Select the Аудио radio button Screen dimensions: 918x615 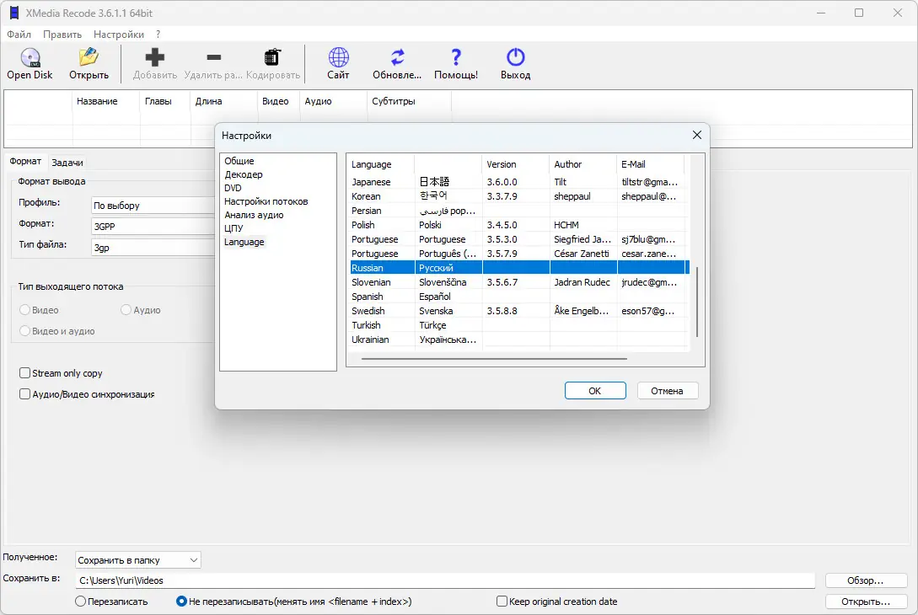(126, 310)
